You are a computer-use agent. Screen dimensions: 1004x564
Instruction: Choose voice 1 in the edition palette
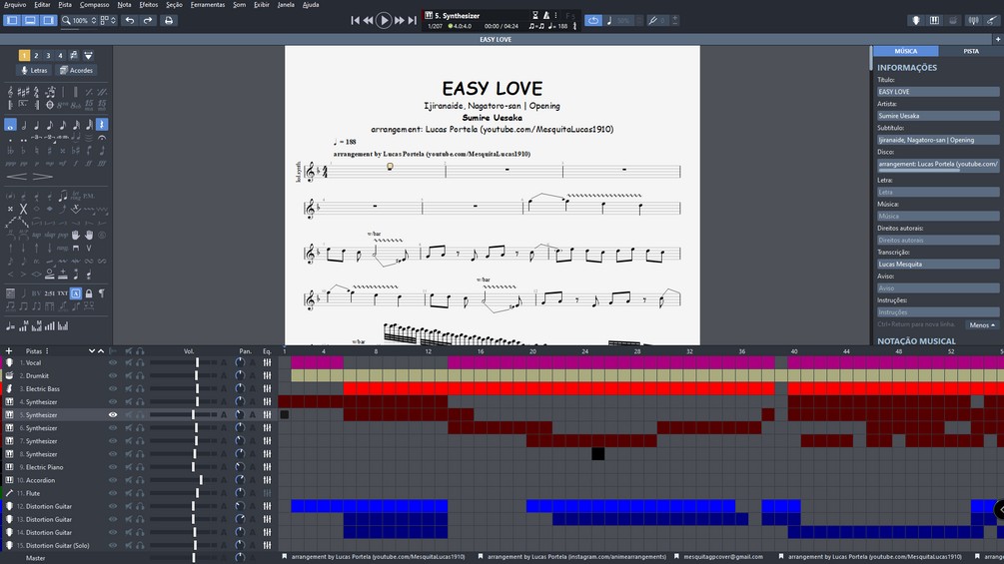(24, 56)
